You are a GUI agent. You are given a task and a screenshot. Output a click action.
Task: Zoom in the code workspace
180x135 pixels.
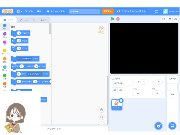pos(101,110)
